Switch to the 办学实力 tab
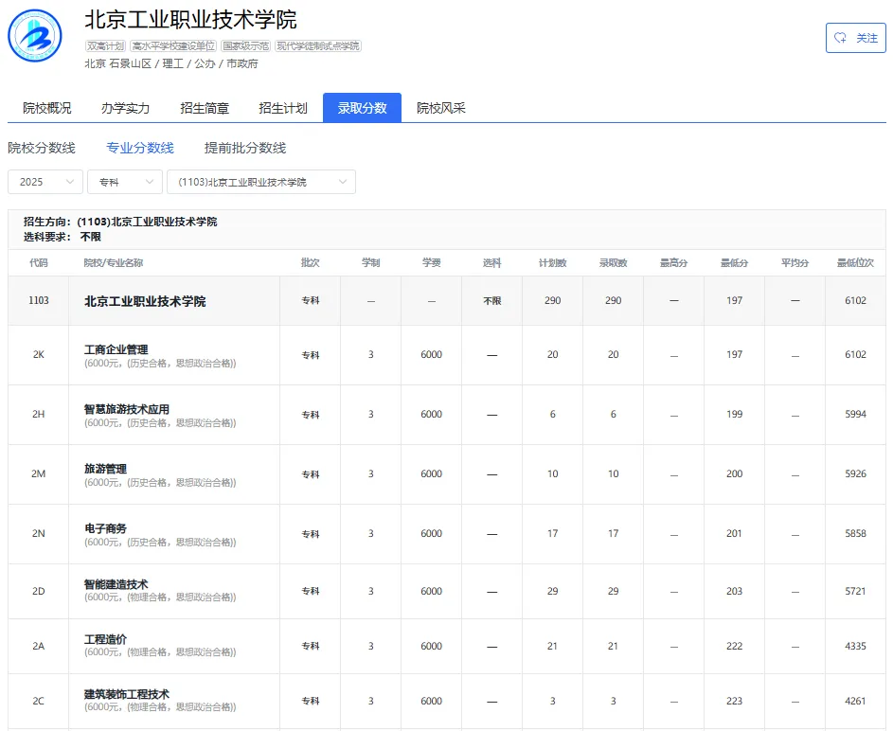Screen dimensions: 893x731 125,108
